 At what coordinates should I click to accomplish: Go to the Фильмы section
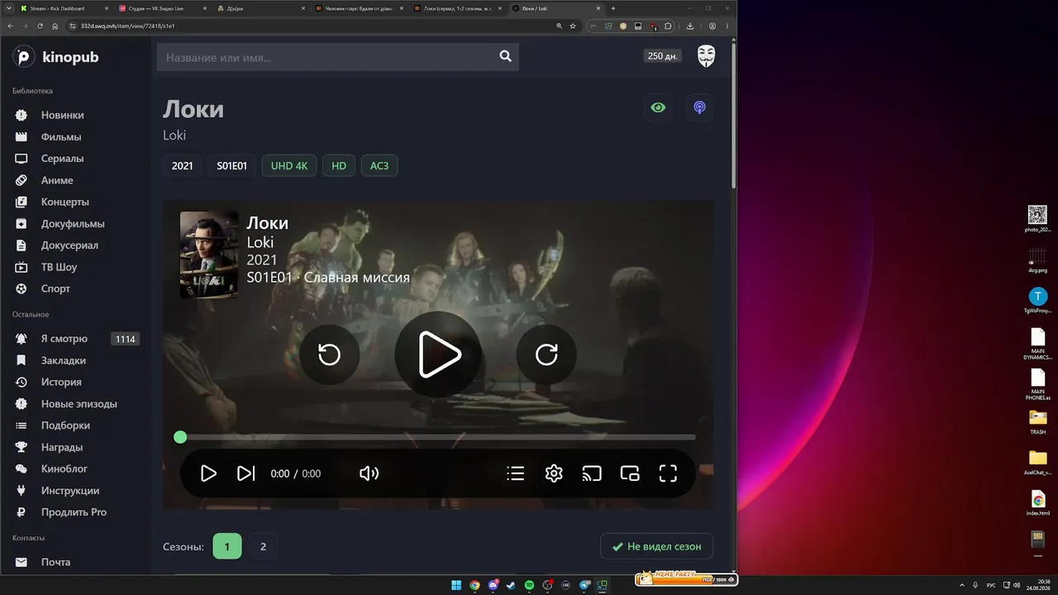point(61,136)
